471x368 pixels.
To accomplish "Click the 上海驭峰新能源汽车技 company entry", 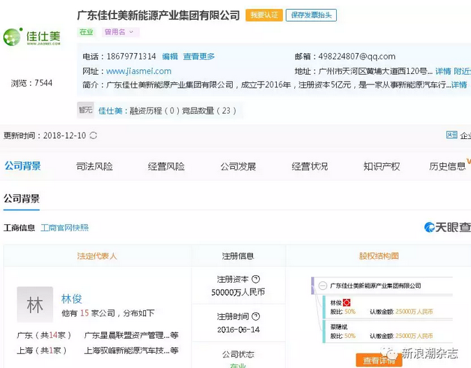I will point(131,351).
